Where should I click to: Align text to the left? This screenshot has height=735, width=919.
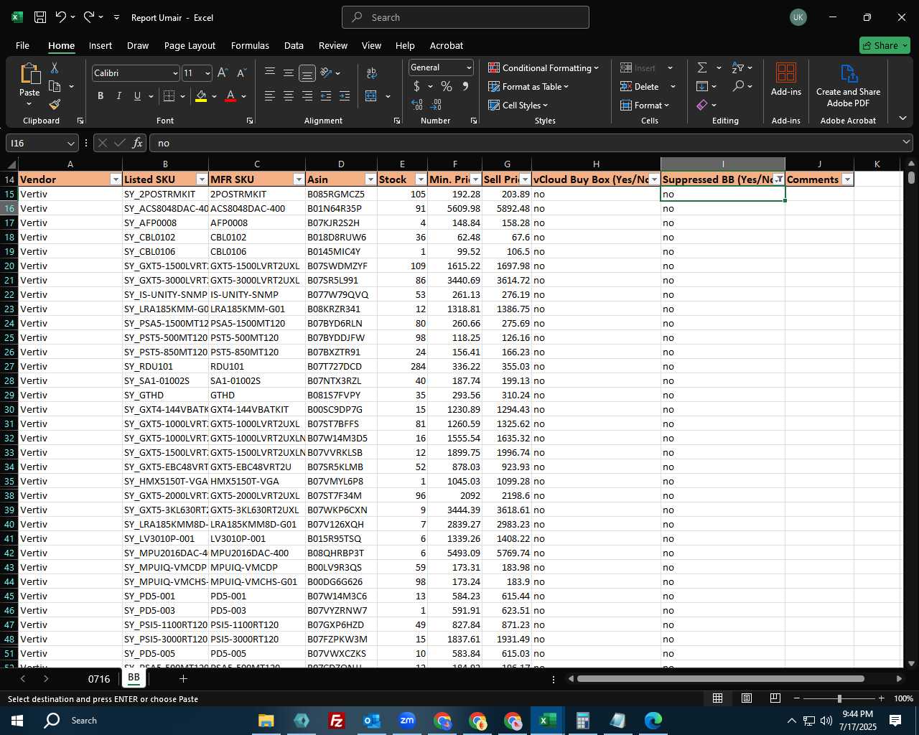click(269, 96)
